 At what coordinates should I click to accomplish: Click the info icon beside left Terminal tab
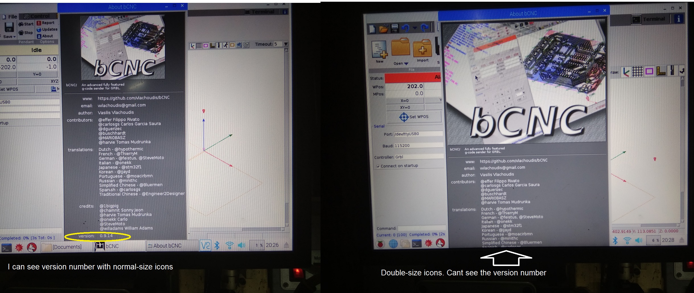(x=284, y=12)
